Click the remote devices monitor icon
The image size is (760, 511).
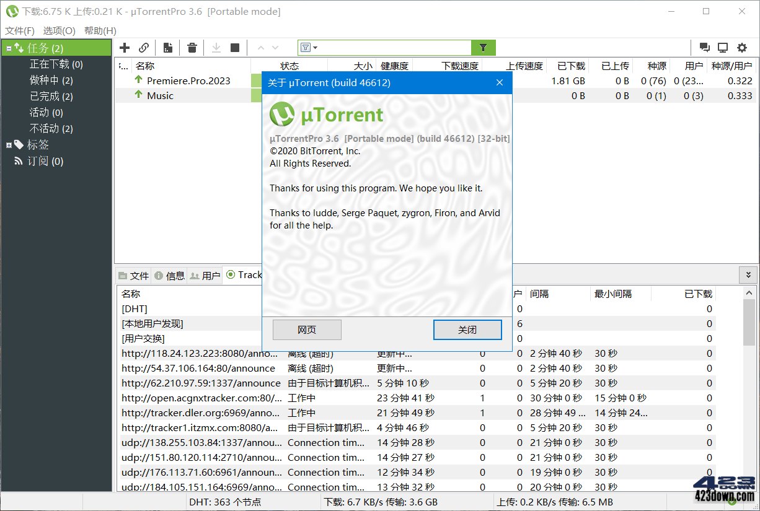pyautogui.click(x=722, y=47)
